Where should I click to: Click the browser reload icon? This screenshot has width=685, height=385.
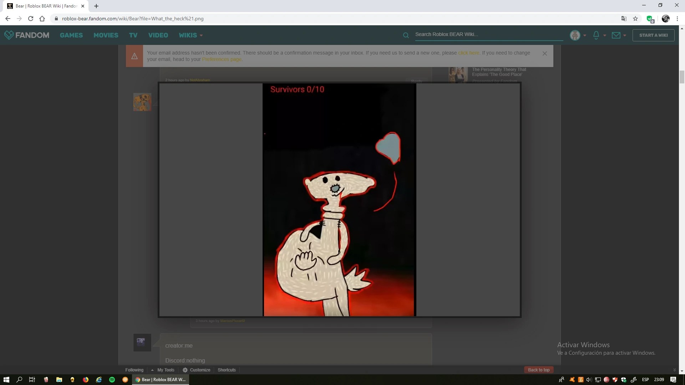31,19
